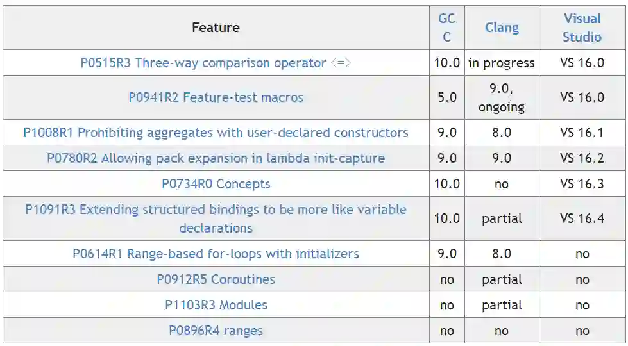Click the "9.0, ongoing" Clang cell
The width and height of the screenshot is (628, 346).
click(502, 97)
